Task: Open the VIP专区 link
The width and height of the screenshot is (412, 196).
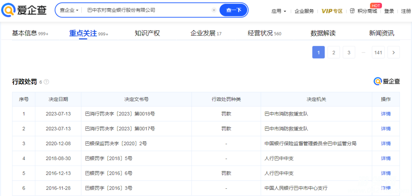Action: point(332,11)
